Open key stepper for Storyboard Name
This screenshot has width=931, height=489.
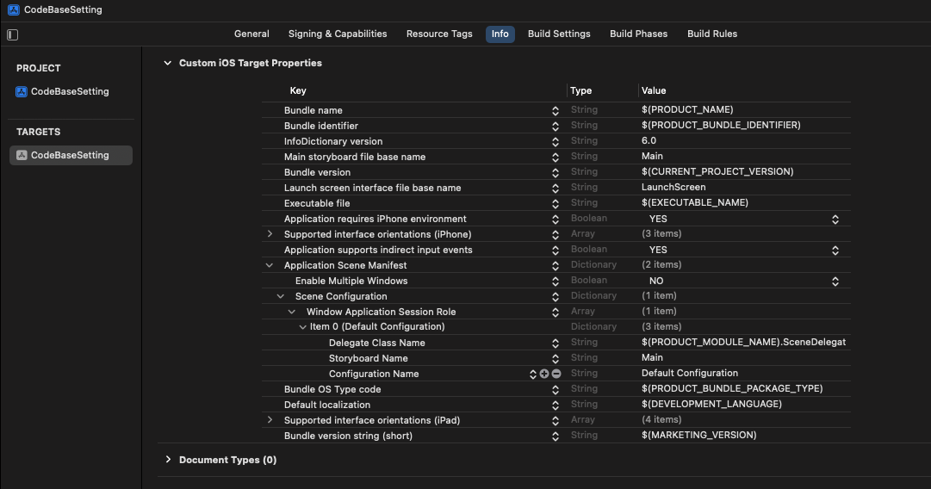pyautogui.click(x=555, y=358)
